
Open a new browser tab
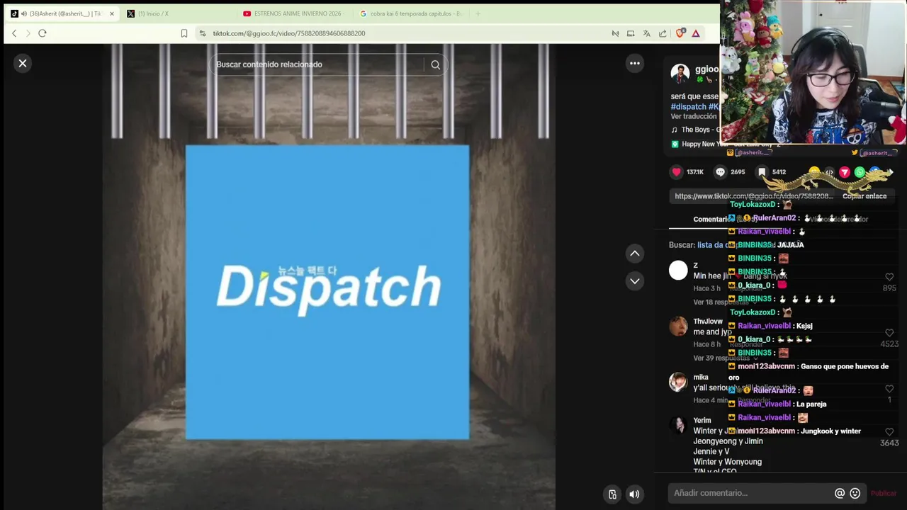point(478,13)
